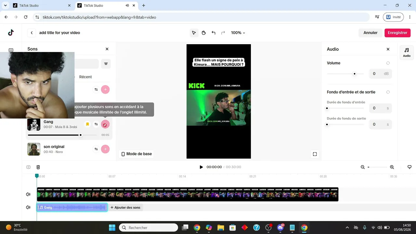Viewport: 416px width, 234px height.
Task: Mute the Gang audio track
Action: coord(28,207)
